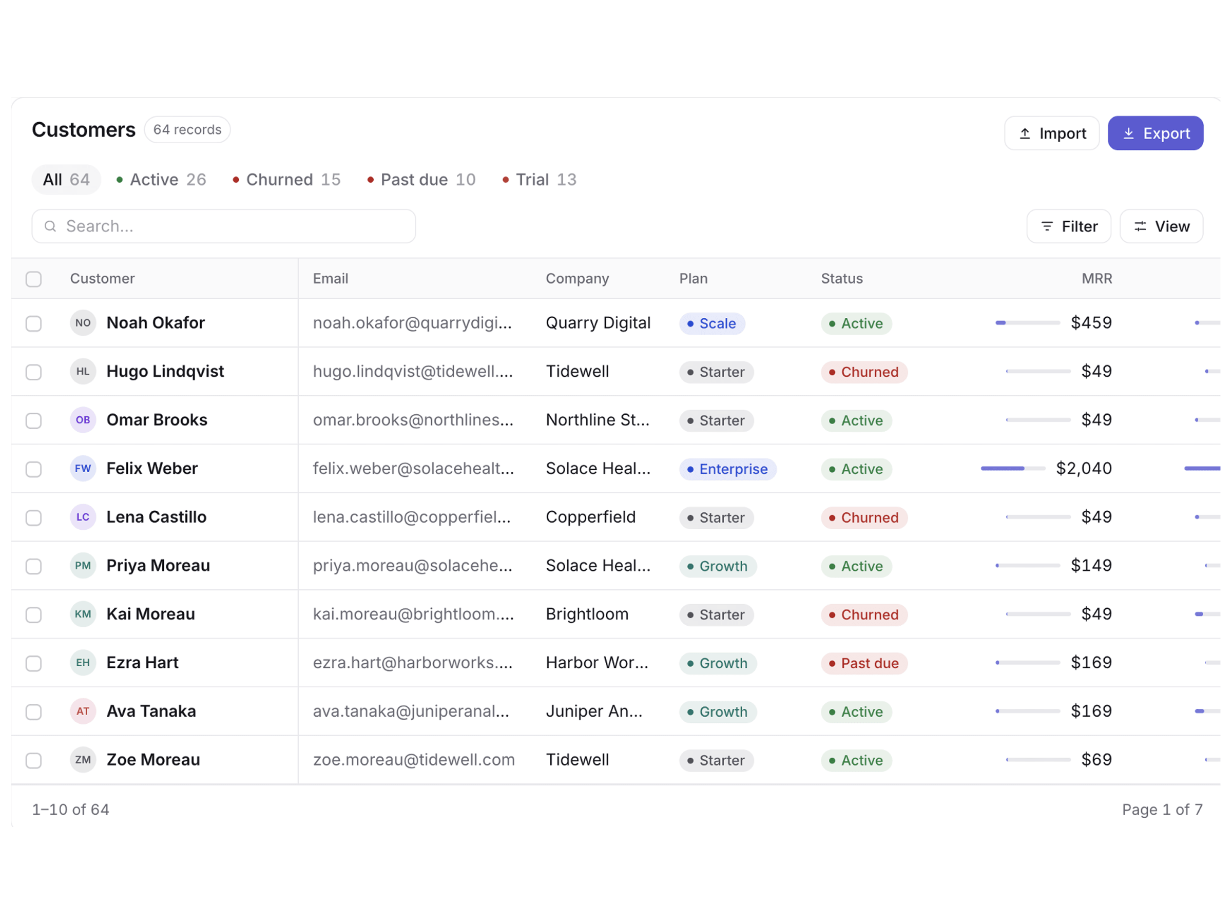Check the Omar Brooks row checkbox
This screenshot has height=924, width=1232.
[x=33, y=420]
